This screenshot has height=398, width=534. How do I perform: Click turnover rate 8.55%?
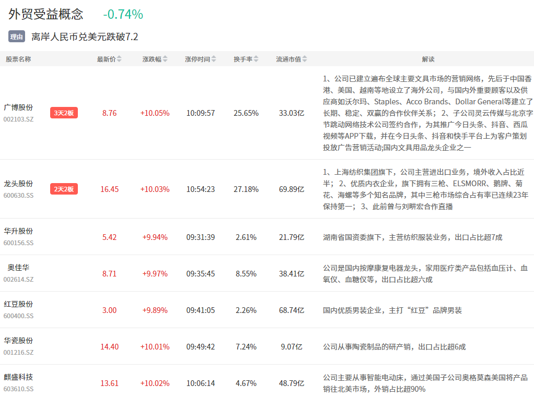[x=246, y=274]
